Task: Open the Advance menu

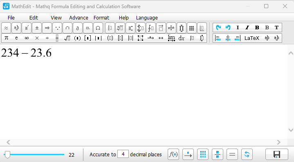Action: [79, 18]
